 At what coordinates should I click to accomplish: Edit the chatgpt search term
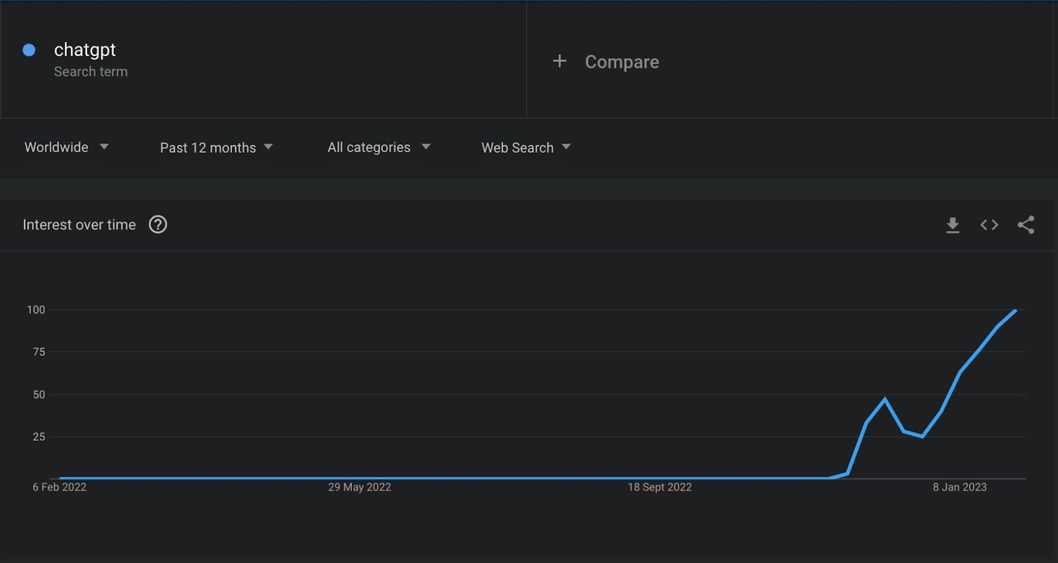coord(85,50)
